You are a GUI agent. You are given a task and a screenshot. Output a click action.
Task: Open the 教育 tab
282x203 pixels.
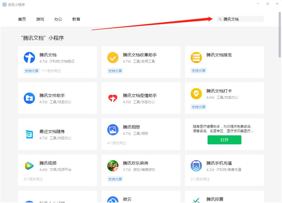76,19
